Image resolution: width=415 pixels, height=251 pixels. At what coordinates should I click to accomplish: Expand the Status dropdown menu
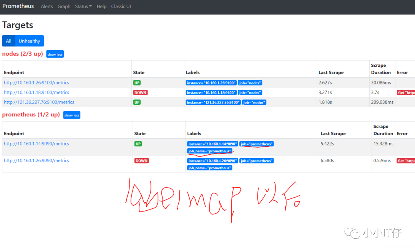(83, 7)
